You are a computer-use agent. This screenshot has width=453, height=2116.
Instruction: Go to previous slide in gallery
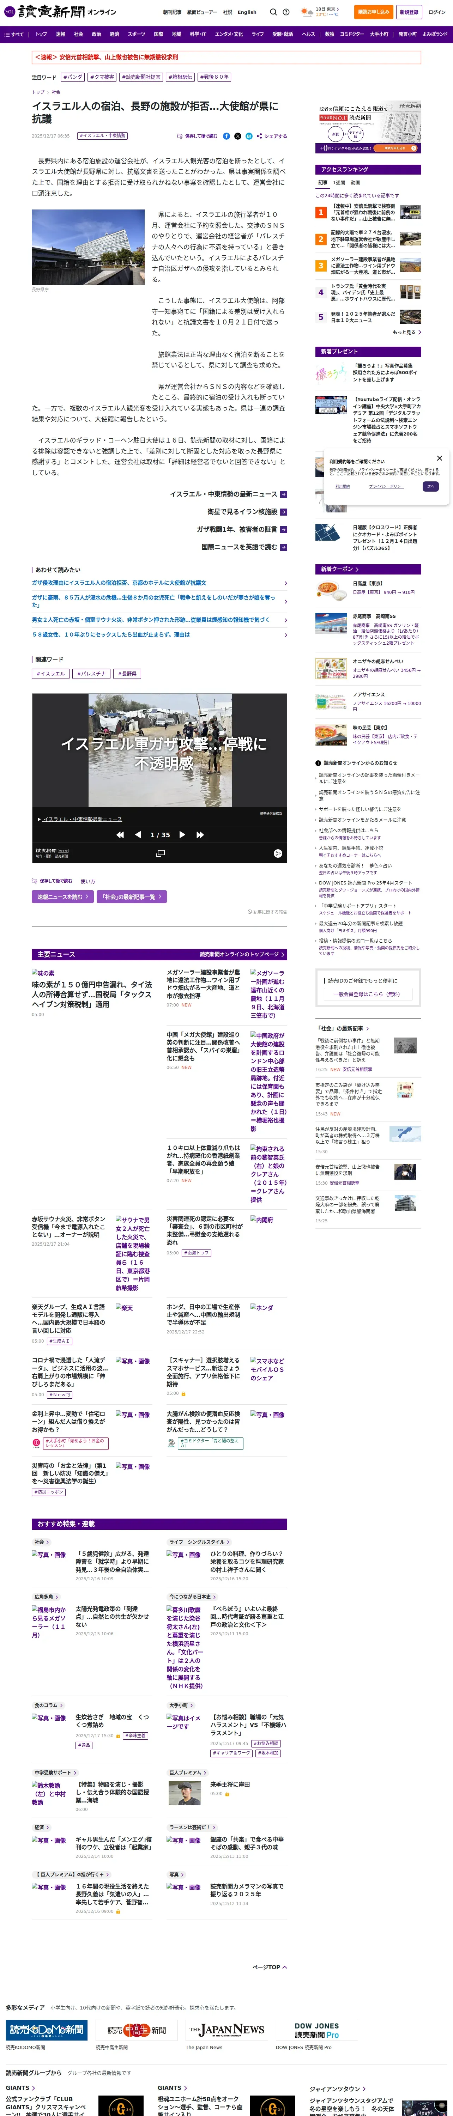(x=137, y=834)
